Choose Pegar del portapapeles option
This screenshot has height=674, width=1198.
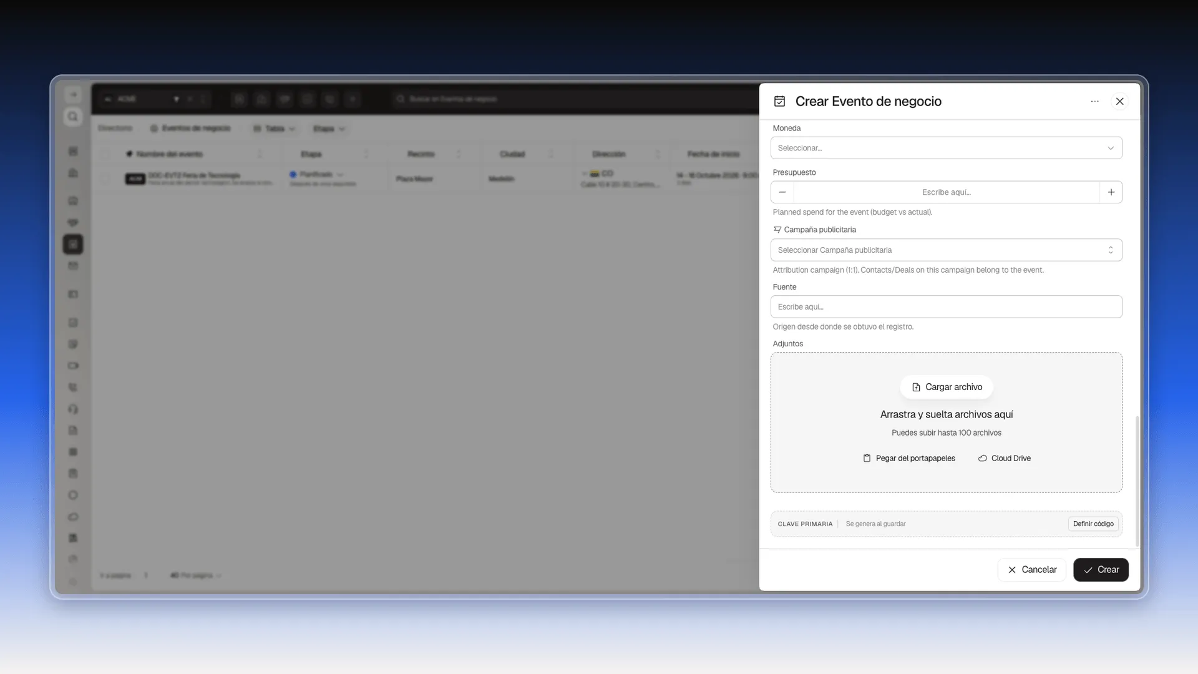tap(908, 458)
